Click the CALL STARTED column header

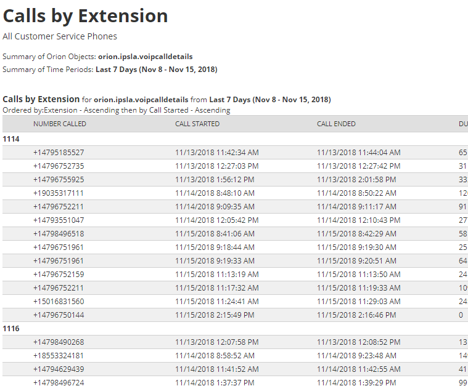click(x=197, y=124)
